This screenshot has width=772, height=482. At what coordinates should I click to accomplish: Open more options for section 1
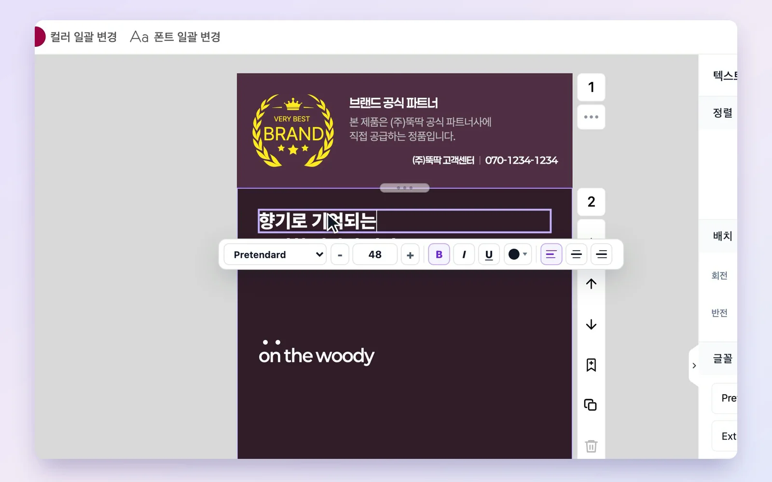(591, 117)
